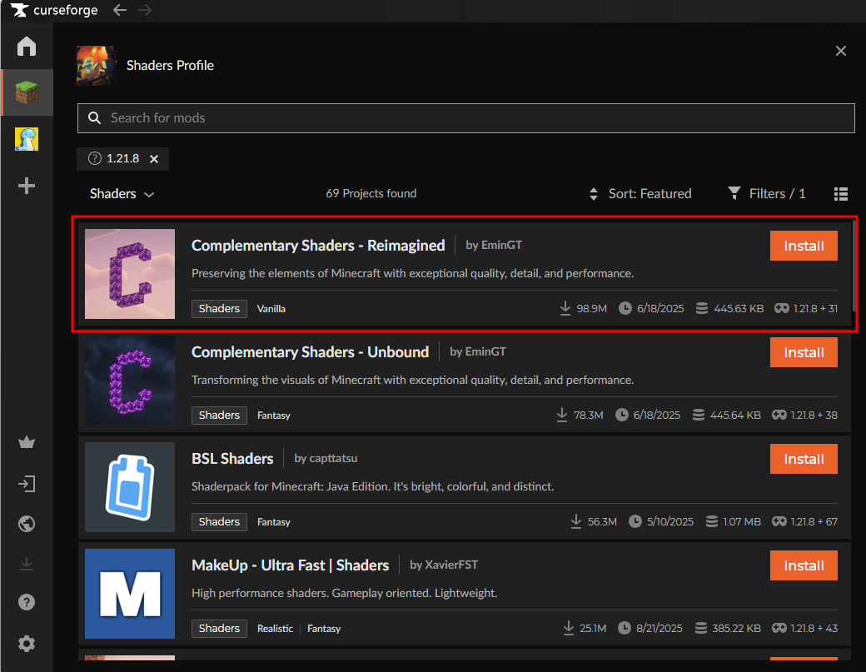Install BSL Shaders
This screenshot has width=866, height=672.
pos(804,459)
